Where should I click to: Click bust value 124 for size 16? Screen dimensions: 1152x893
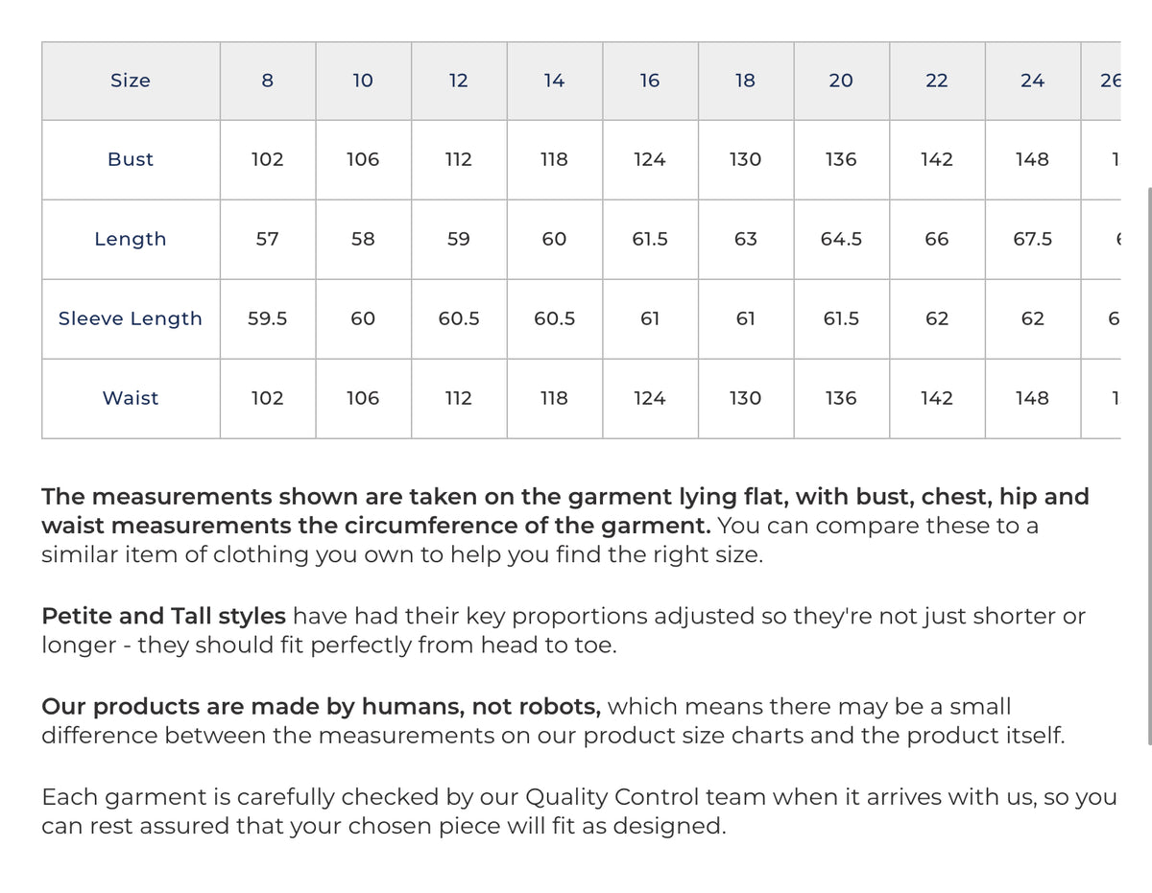[x=650, y=160]
